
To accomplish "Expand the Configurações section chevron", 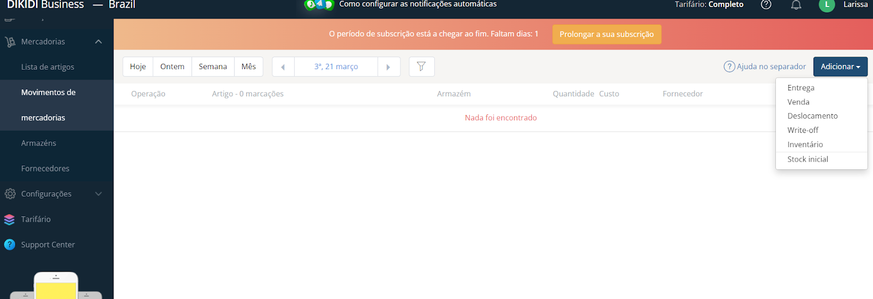I will tap(99, 194).
